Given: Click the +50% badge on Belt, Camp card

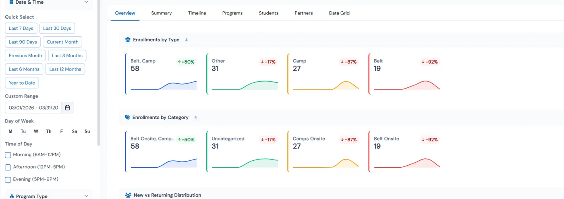Looking at the screenshot, I should click(186, 62).
